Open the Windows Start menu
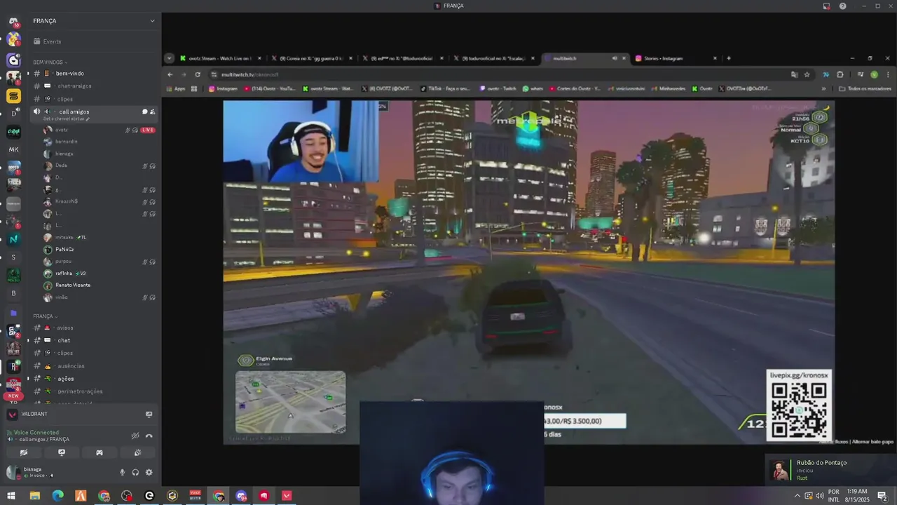The width and height of the screenshot is (897, 505). tap(11, 496)
